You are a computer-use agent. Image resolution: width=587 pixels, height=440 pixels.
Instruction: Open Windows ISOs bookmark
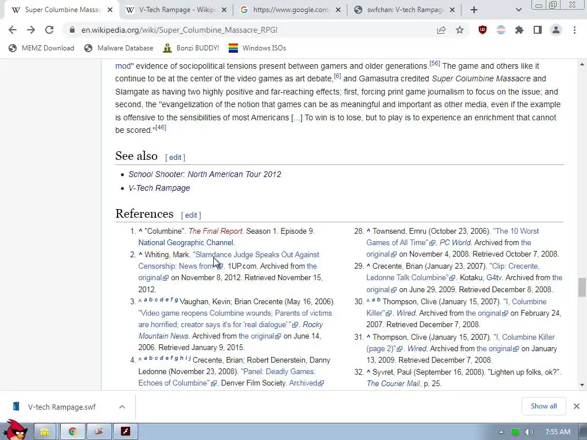(x=257, y=48)
